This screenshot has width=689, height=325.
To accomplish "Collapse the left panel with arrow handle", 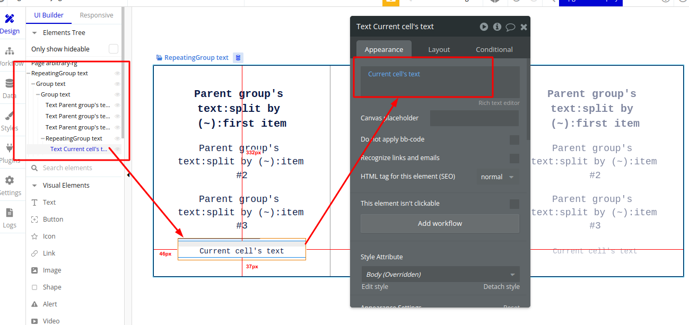I will pyautogui.click(x=128, y=175).
